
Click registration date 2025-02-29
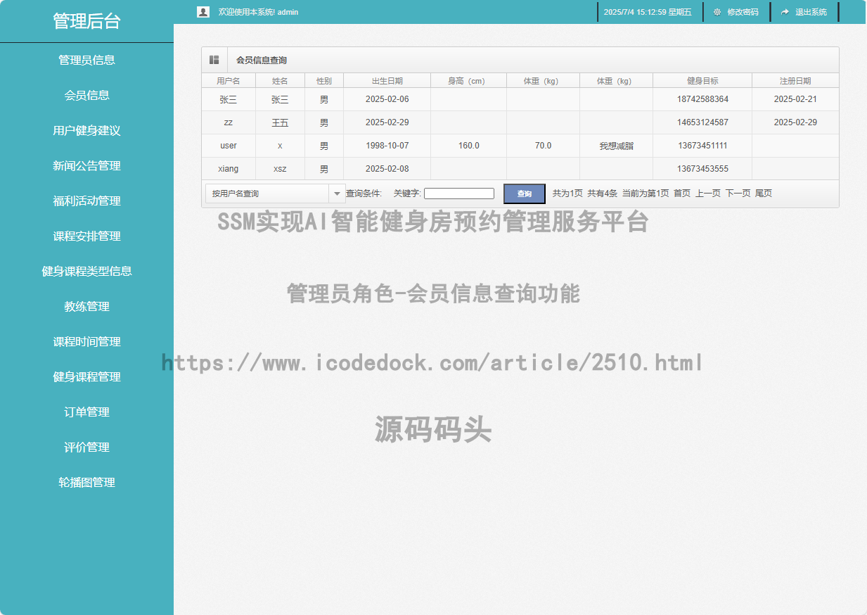tap(795, 122)
